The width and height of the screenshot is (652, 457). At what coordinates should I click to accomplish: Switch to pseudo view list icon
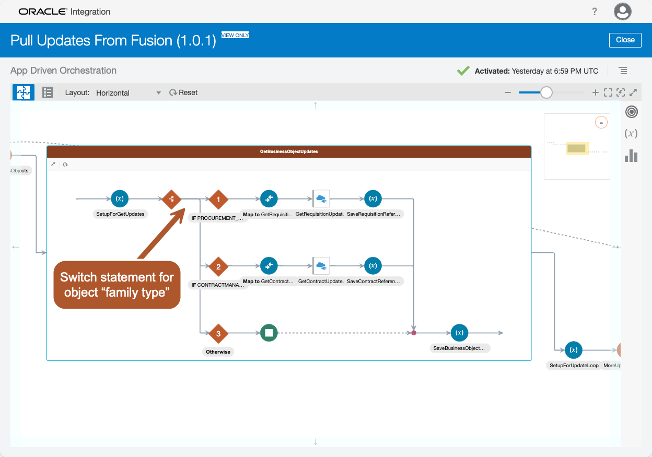click(x=48, y=92)
